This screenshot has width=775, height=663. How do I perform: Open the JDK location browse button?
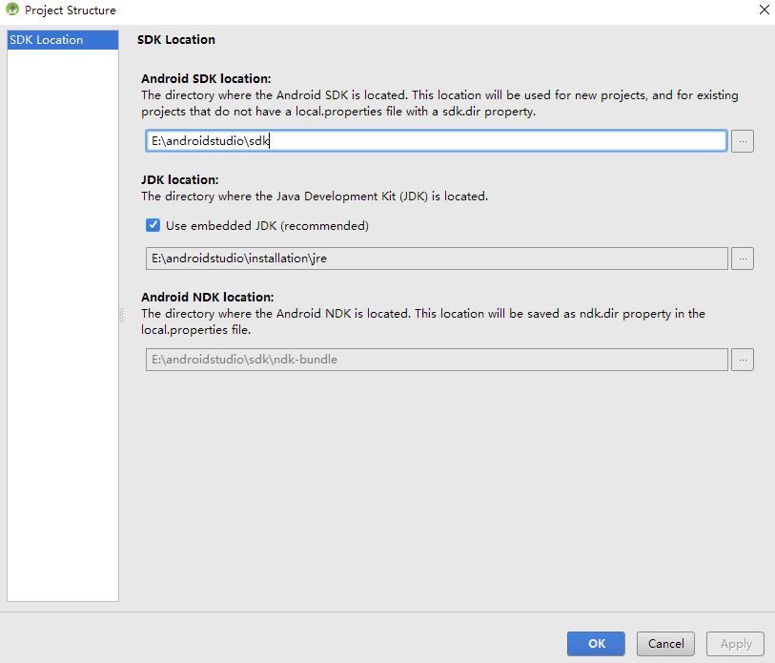coord(743,259)
